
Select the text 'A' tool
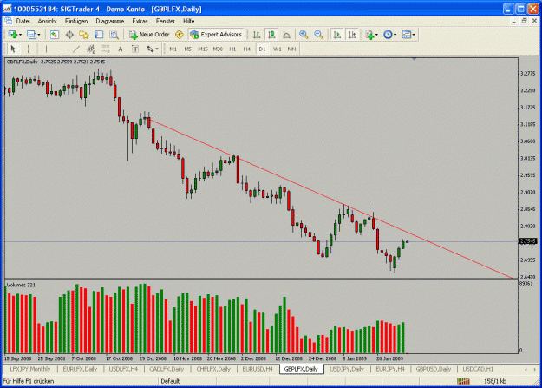[x=121, y=49]
